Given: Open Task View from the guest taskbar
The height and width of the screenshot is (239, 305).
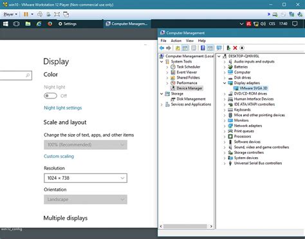Looking at the screenshot, I should (x=16, y=24).
